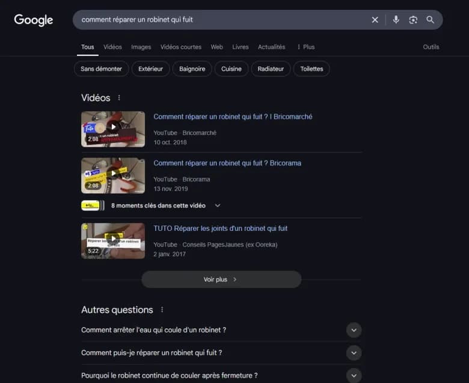Click Conseils PagesJaunes (ex Ooreka) channel text

(x=230, y=245)
